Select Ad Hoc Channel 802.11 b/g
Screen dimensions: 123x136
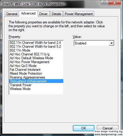click(x=36, y=54)
